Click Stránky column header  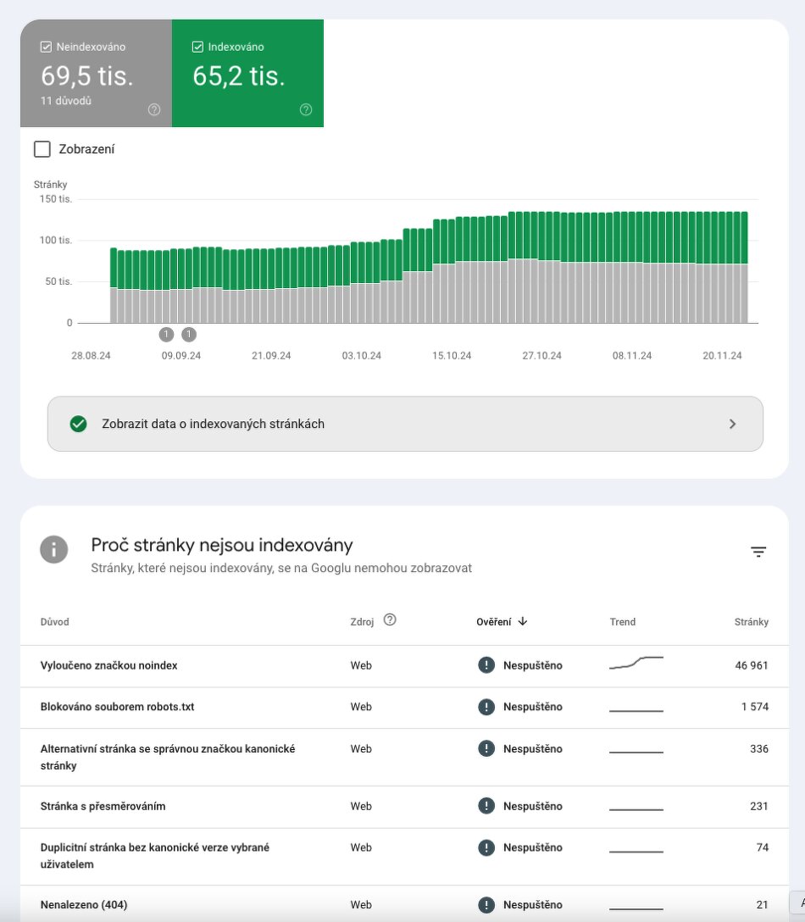tap(751, 622)
